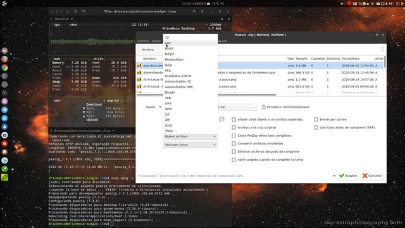405x228 pixels.
Task: Click the Chrome icon in the dock
Action: click(4, 68)
